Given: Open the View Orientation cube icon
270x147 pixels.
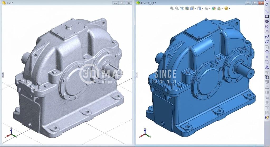Looking at the screenshot, I should click(192, 8).
